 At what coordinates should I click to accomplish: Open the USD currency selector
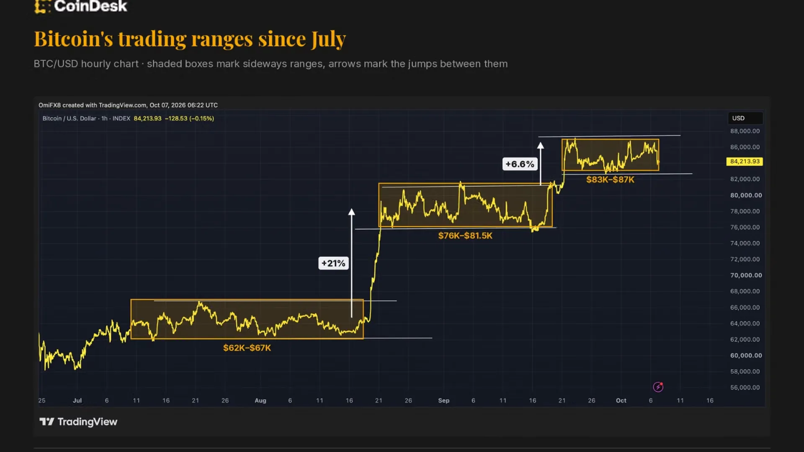click(745, 118)
